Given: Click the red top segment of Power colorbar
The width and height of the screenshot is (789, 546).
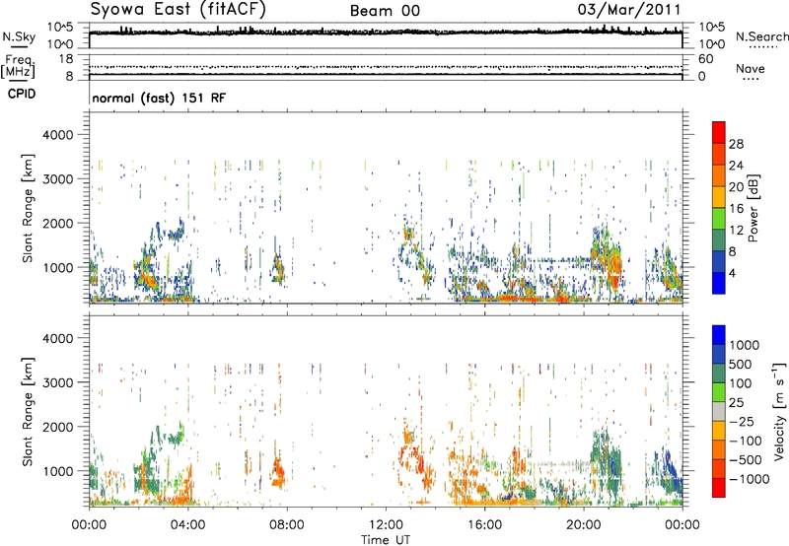Looking at the screenshot, I should pos(719,132).
